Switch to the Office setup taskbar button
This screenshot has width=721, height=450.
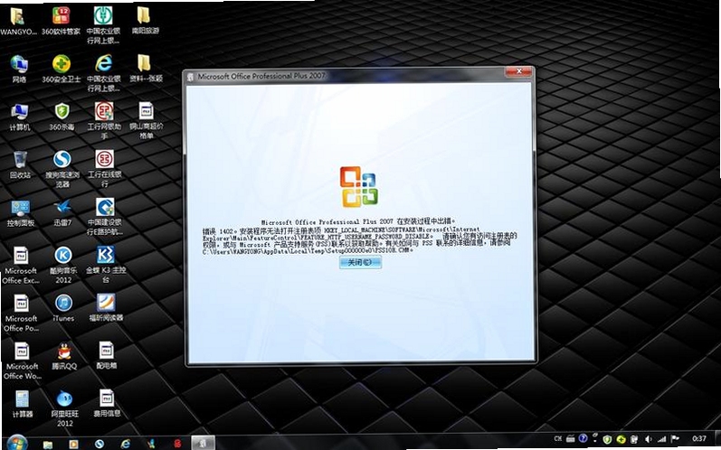(x=202, y=444)
